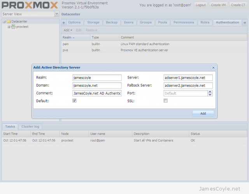Show the Tasks tab
Viewport: 249px width, 194px height.
[10, 127]
